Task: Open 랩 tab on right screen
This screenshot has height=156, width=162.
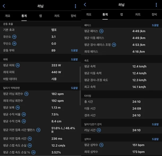Action: click(x=122, y=14)
